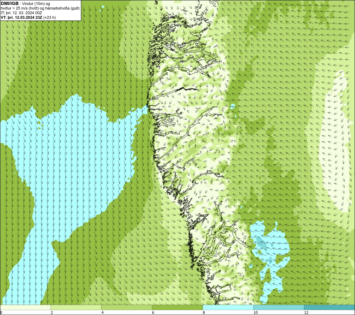Click the colorbar label "8"

(204, 313)
